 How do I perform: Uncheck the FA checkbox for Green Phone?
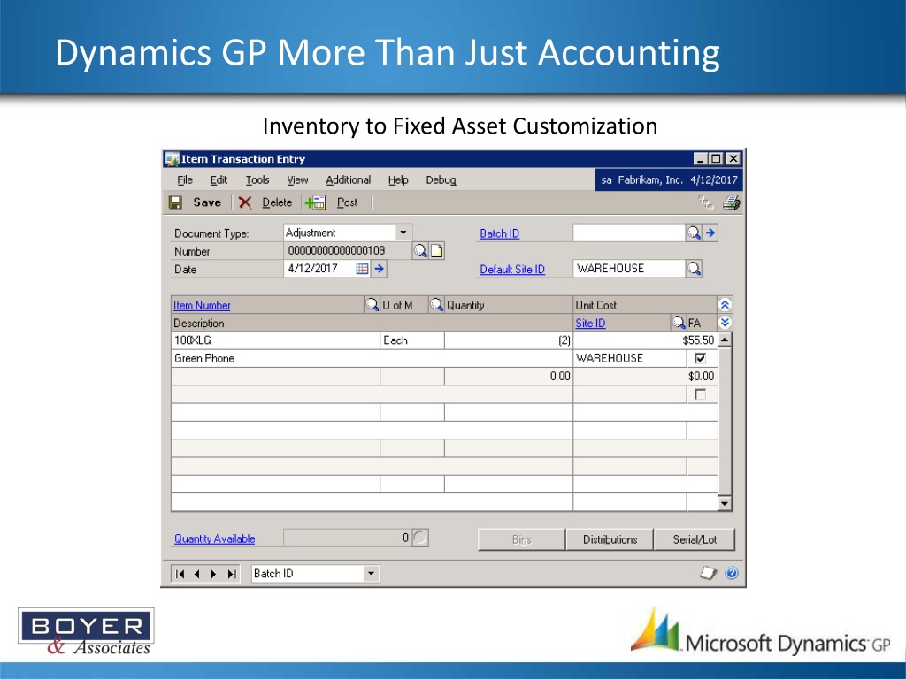(701, 358)
